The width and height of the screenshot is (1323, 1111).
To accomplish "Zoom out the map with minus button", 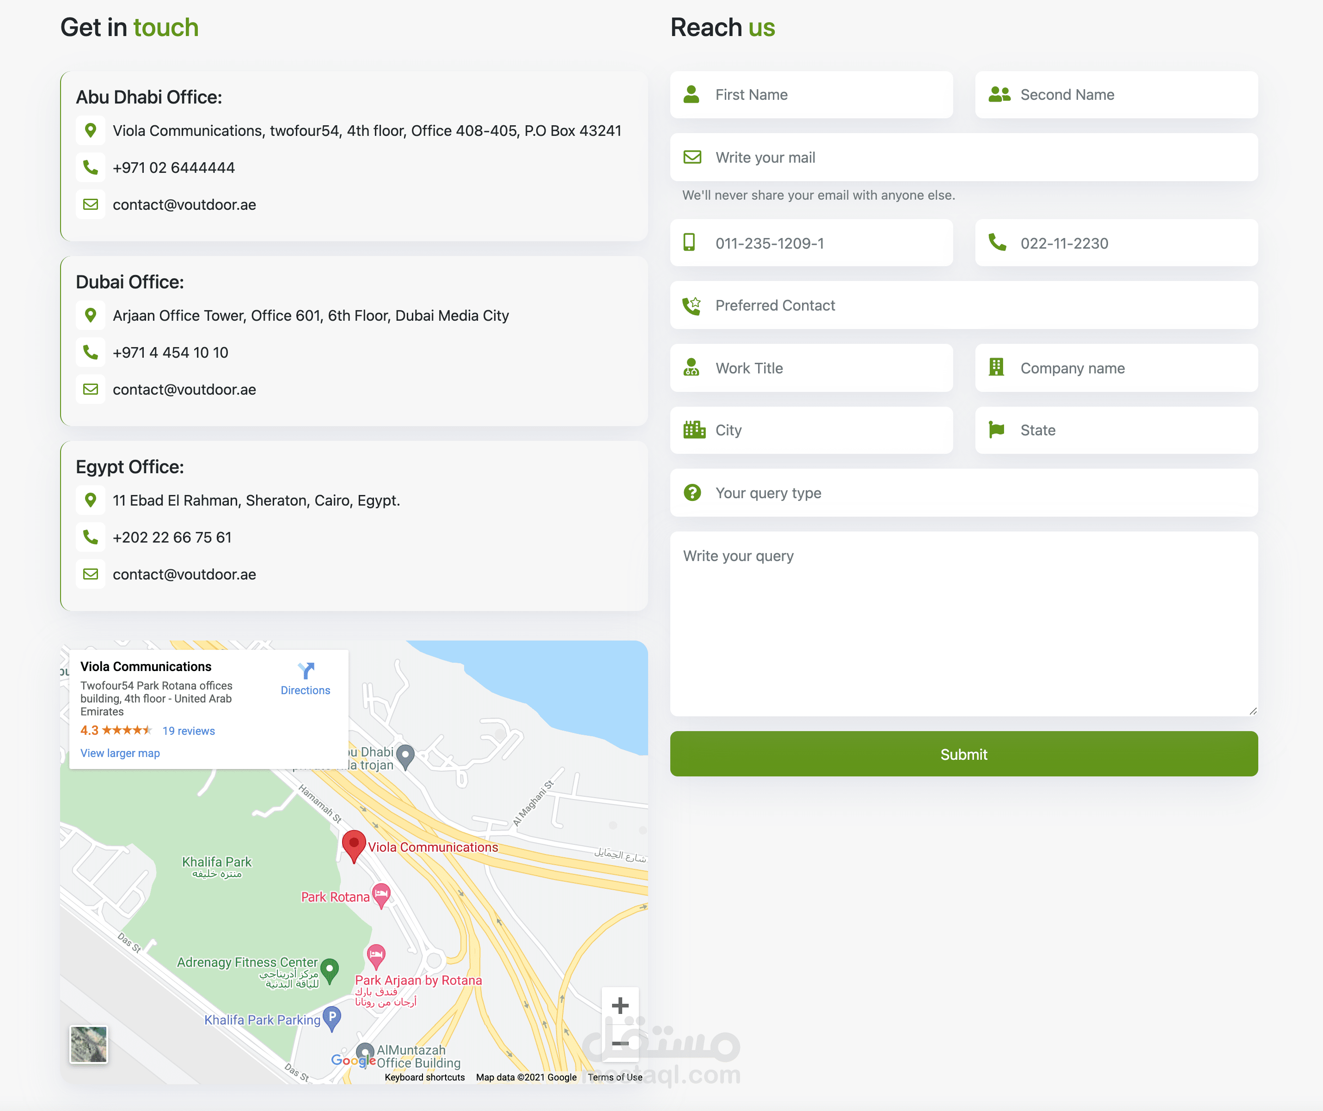I will click(620, 1044).
